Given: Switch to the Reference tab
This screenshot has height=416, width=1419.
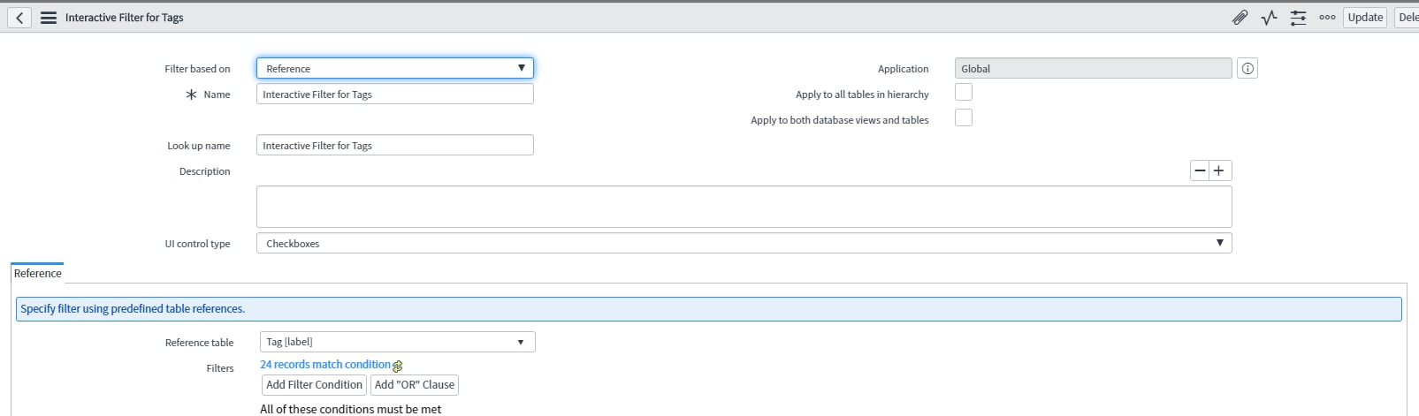Looking at the screenshot, I should [38, 274].
